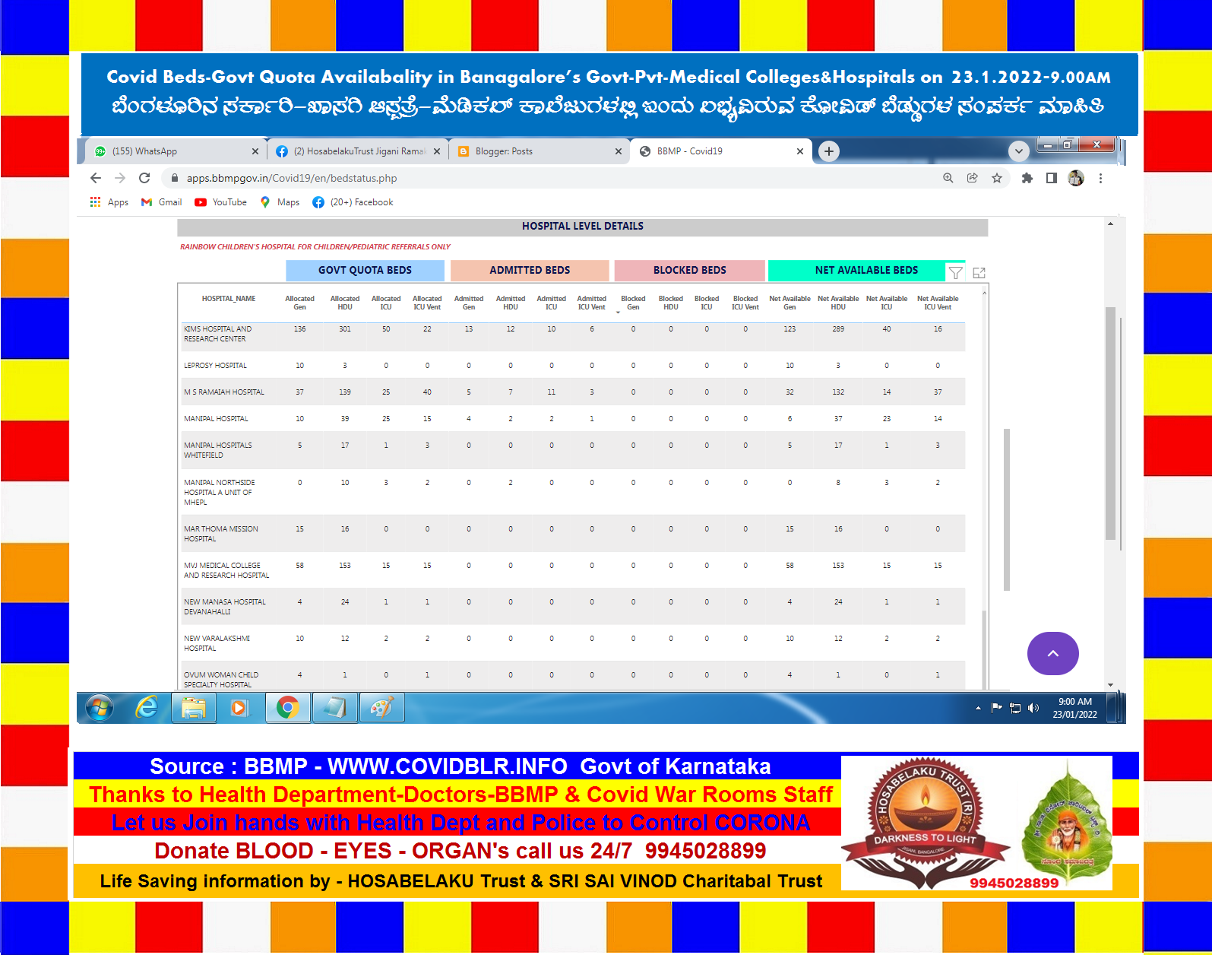Click the GOVT QUOTA BEDS header
The height and width of the screenshot is (955, 1212).
tap(365, 270)
